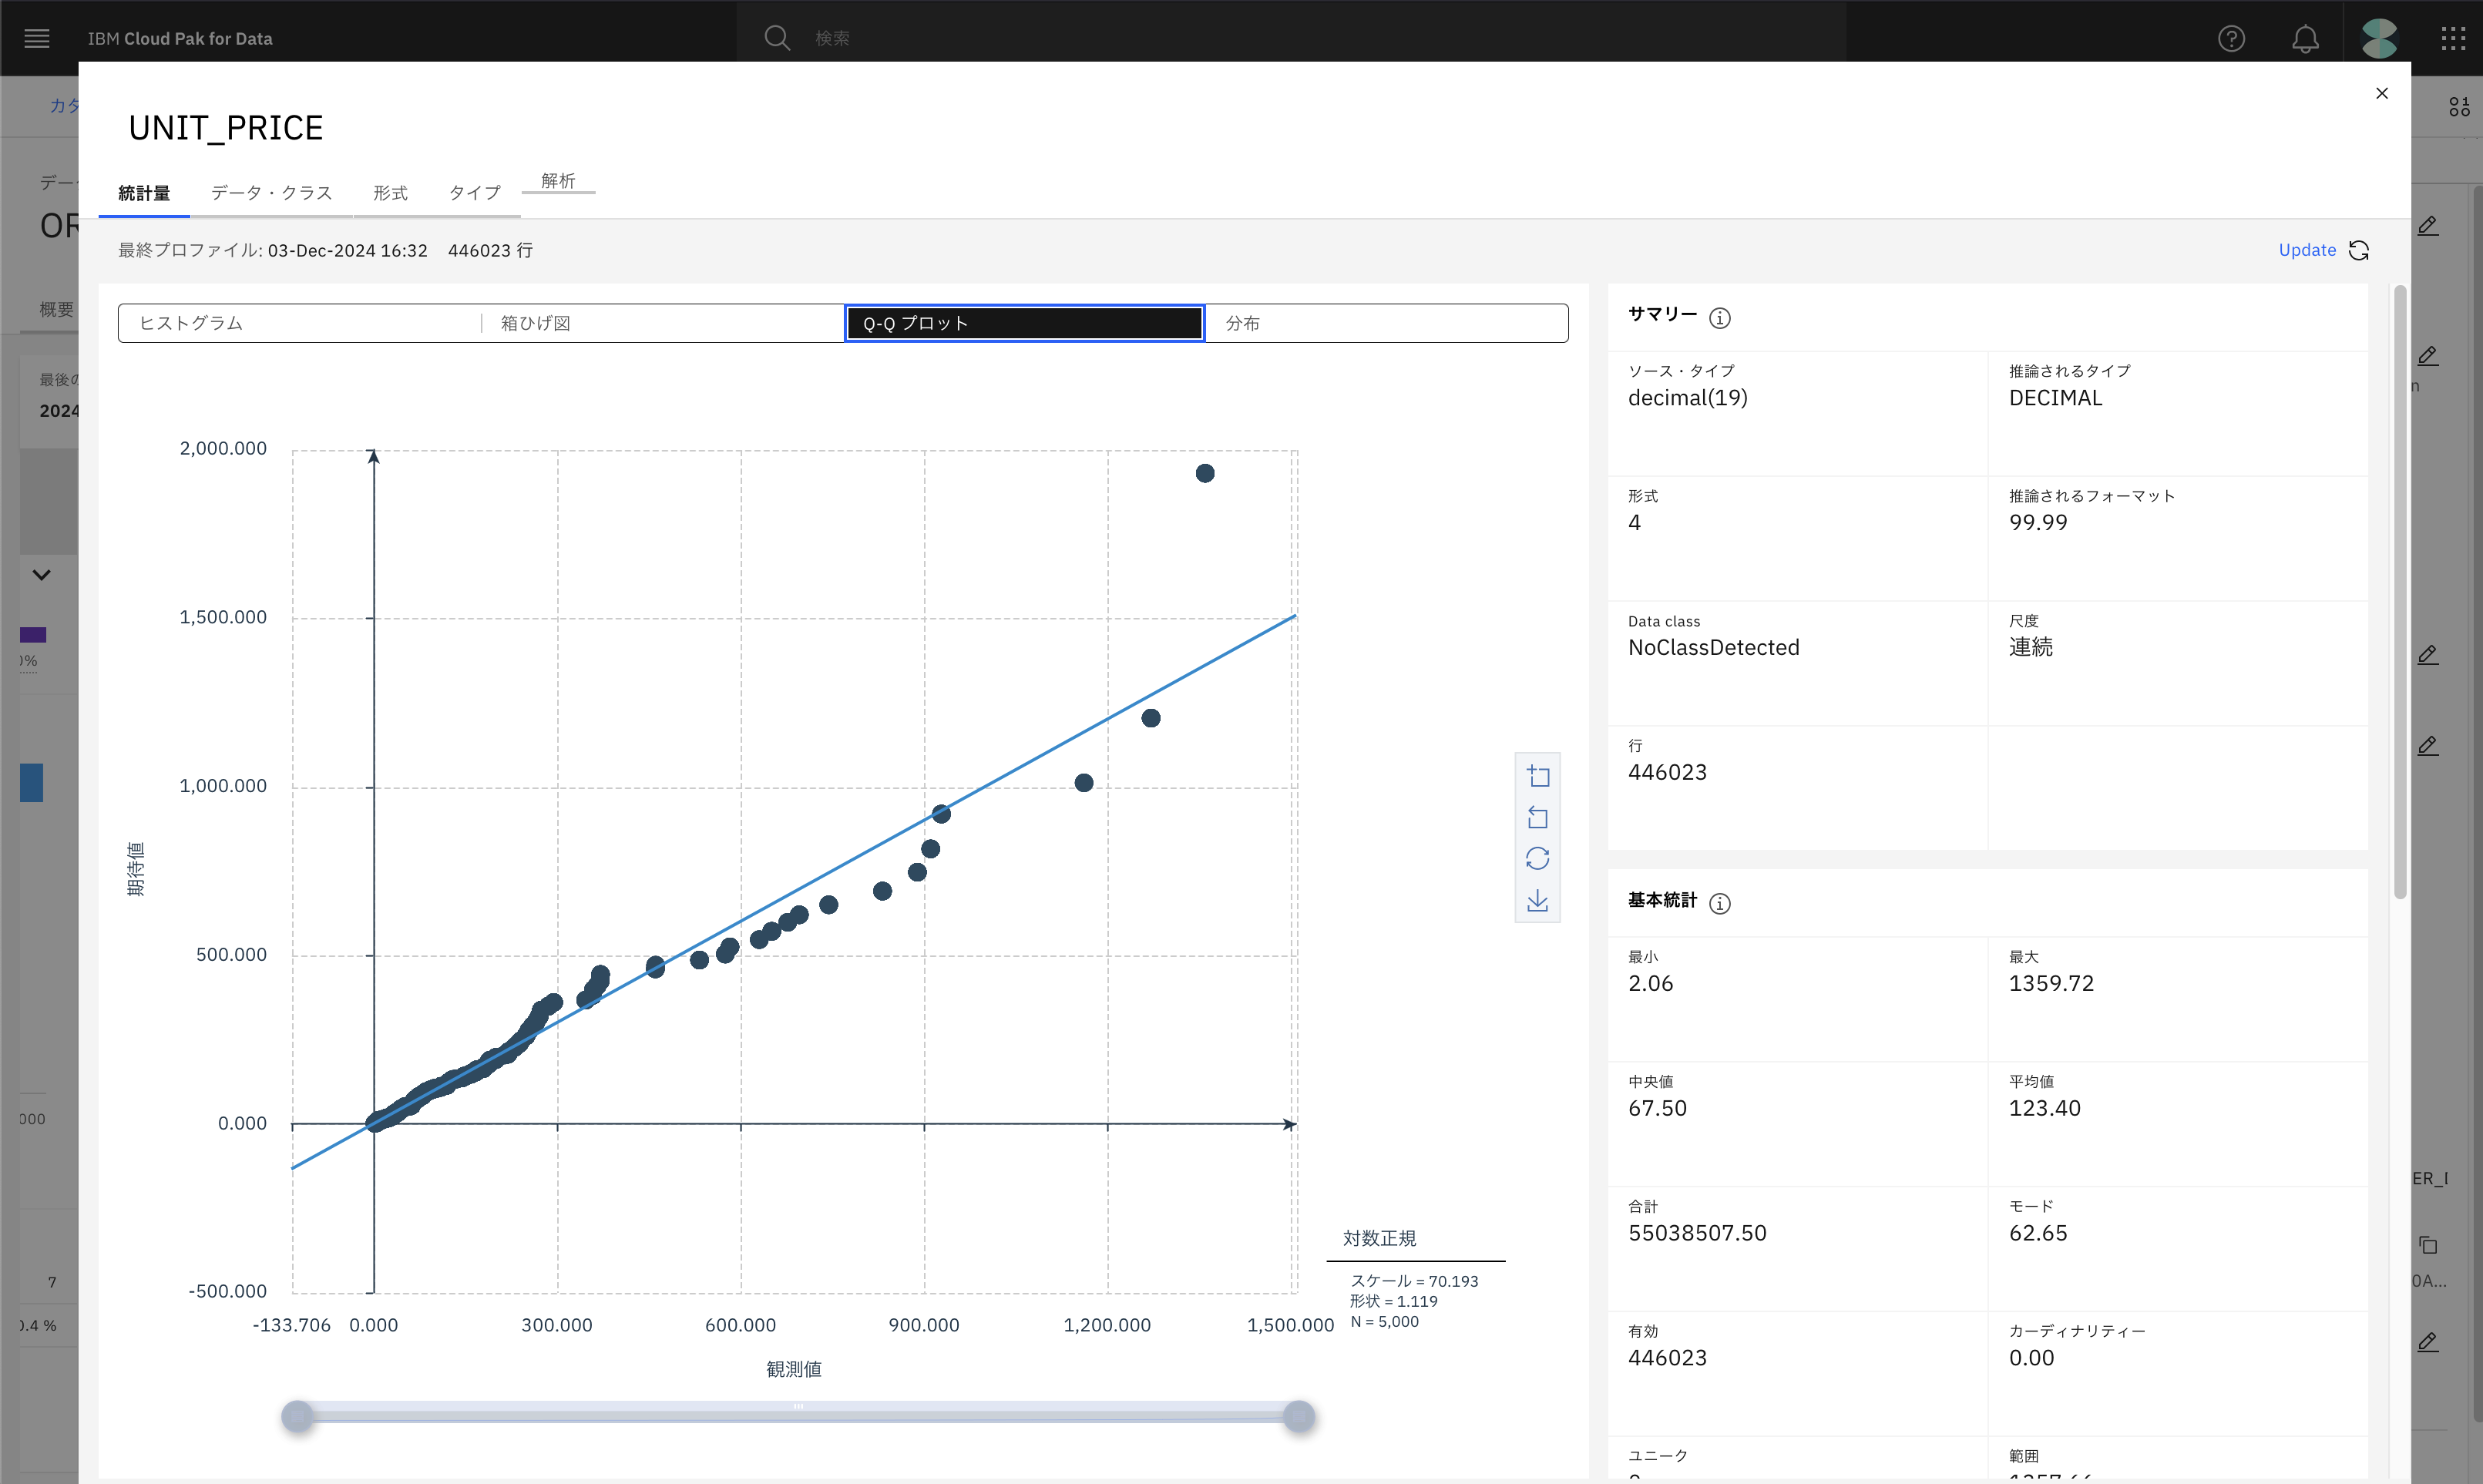Image resolution: width=2483 pixels, height=1484 pixels.
Task: Select the ヒストグラム chart option
Action: click(x=300, y=323)
